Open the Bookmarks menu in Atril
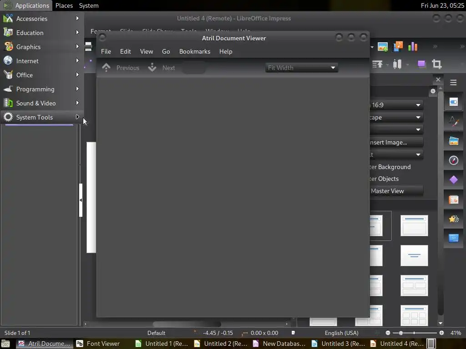Screen dimensions: 466x349 tap(195, 51)
